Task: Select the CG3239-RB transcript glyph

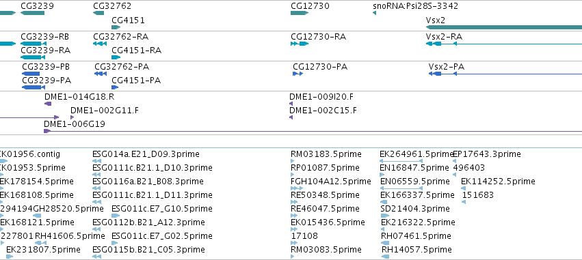Action: (34, 44)
